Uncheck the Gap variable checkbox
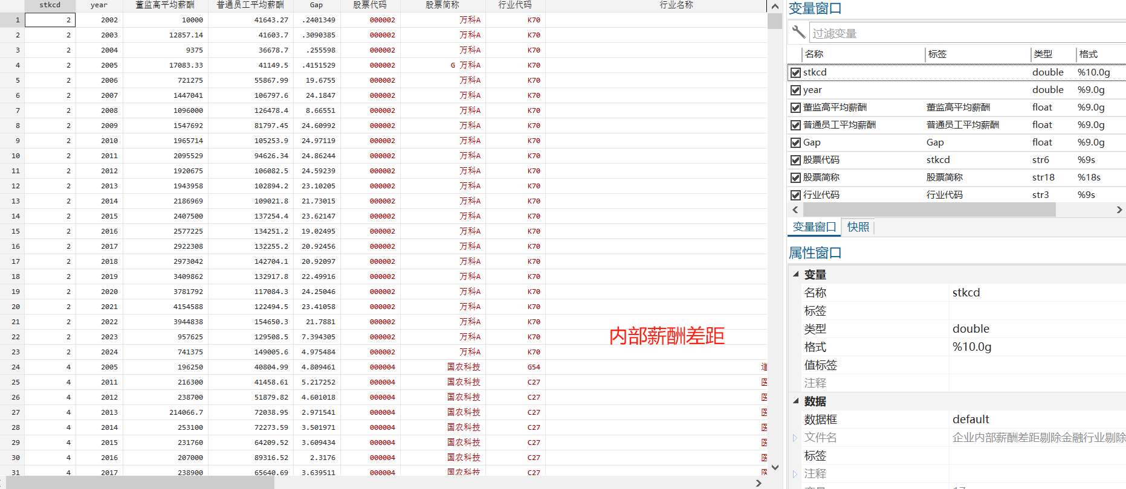Screen dimensions: 1126x489 tap(795, 142)
